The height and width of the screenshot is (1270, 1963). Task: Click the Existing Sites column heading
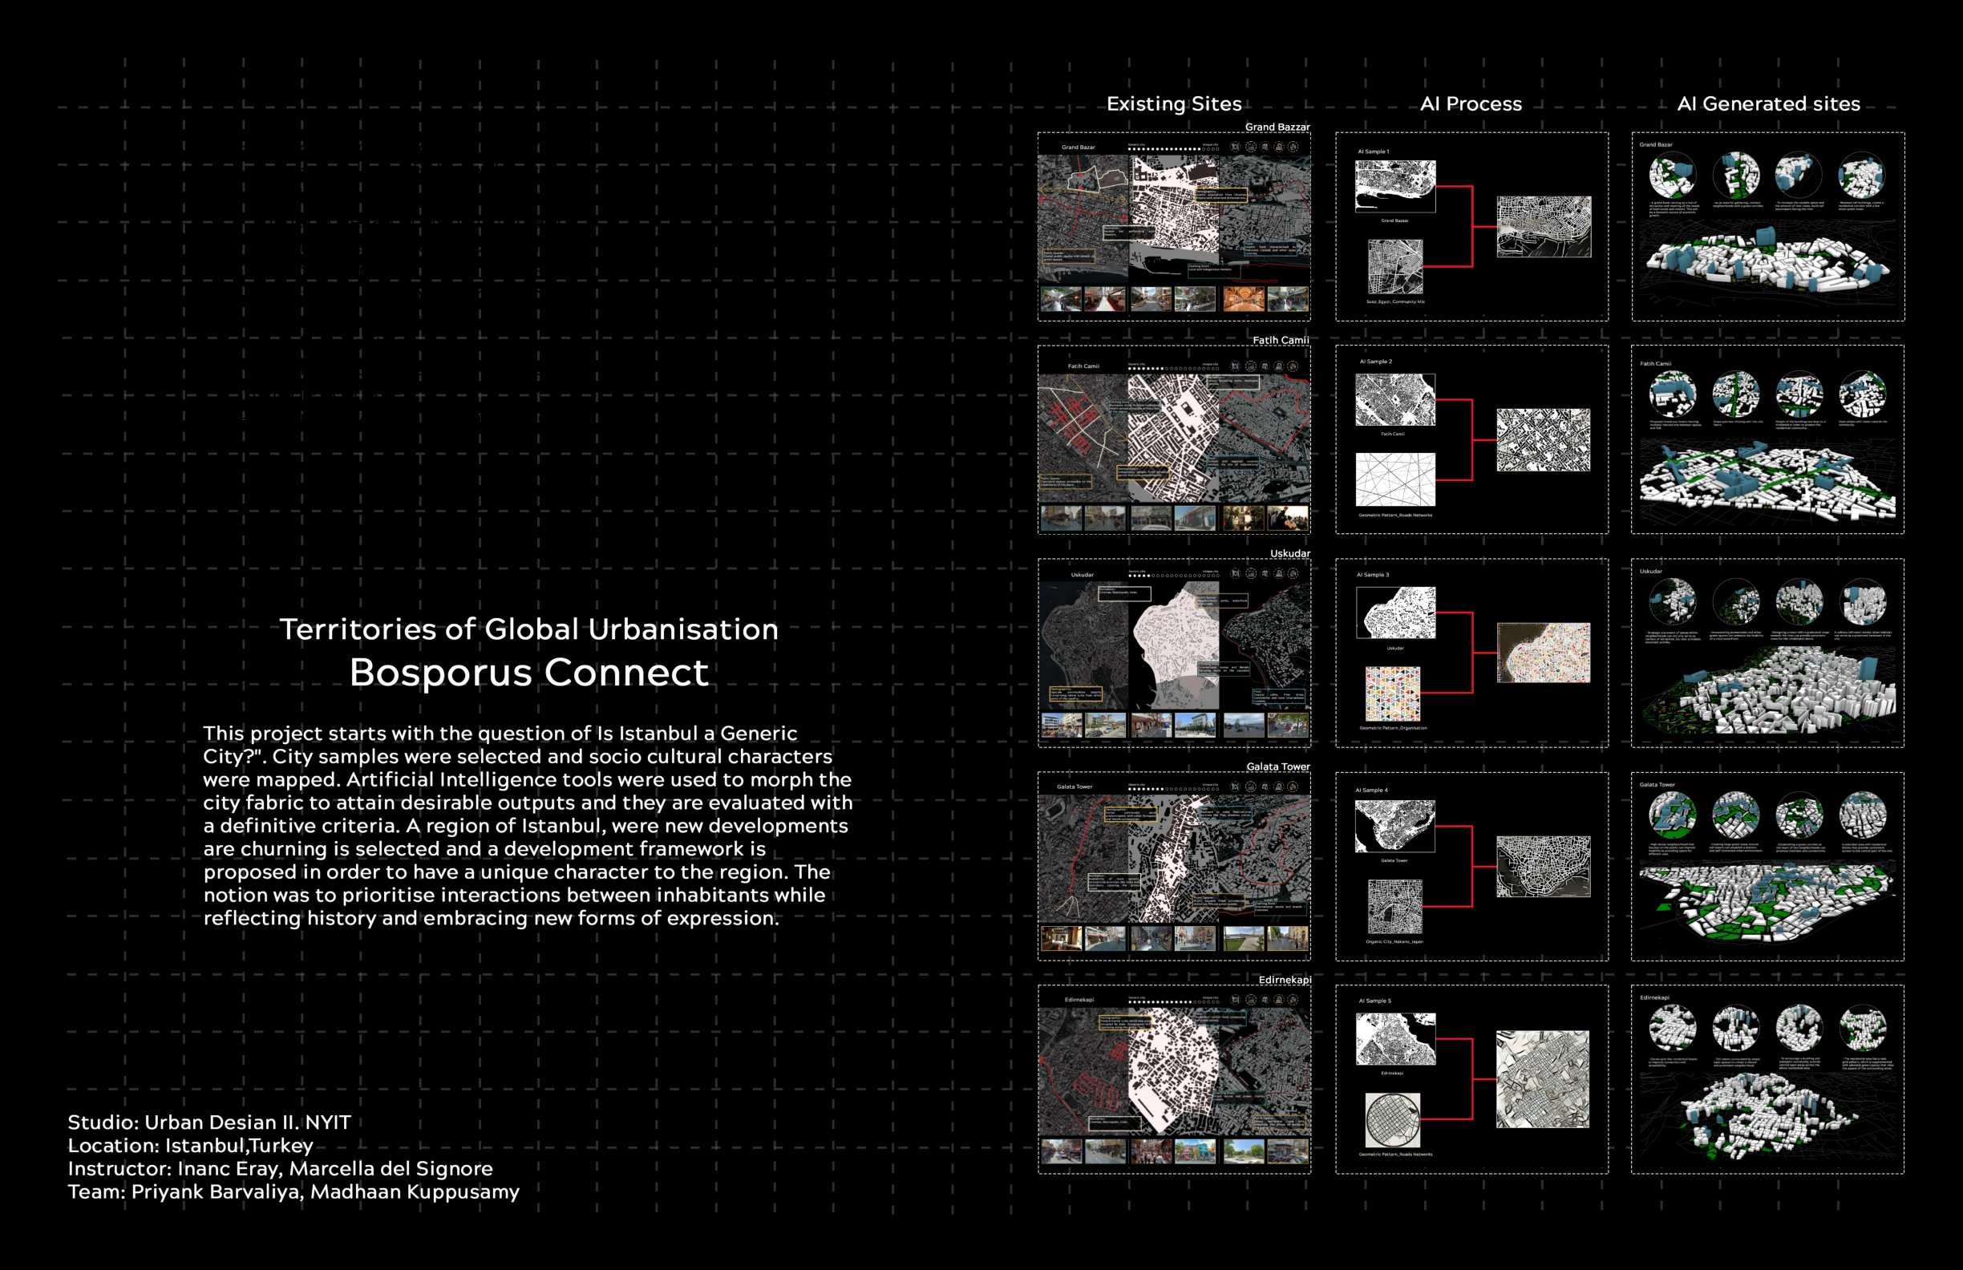point(1174,104)
